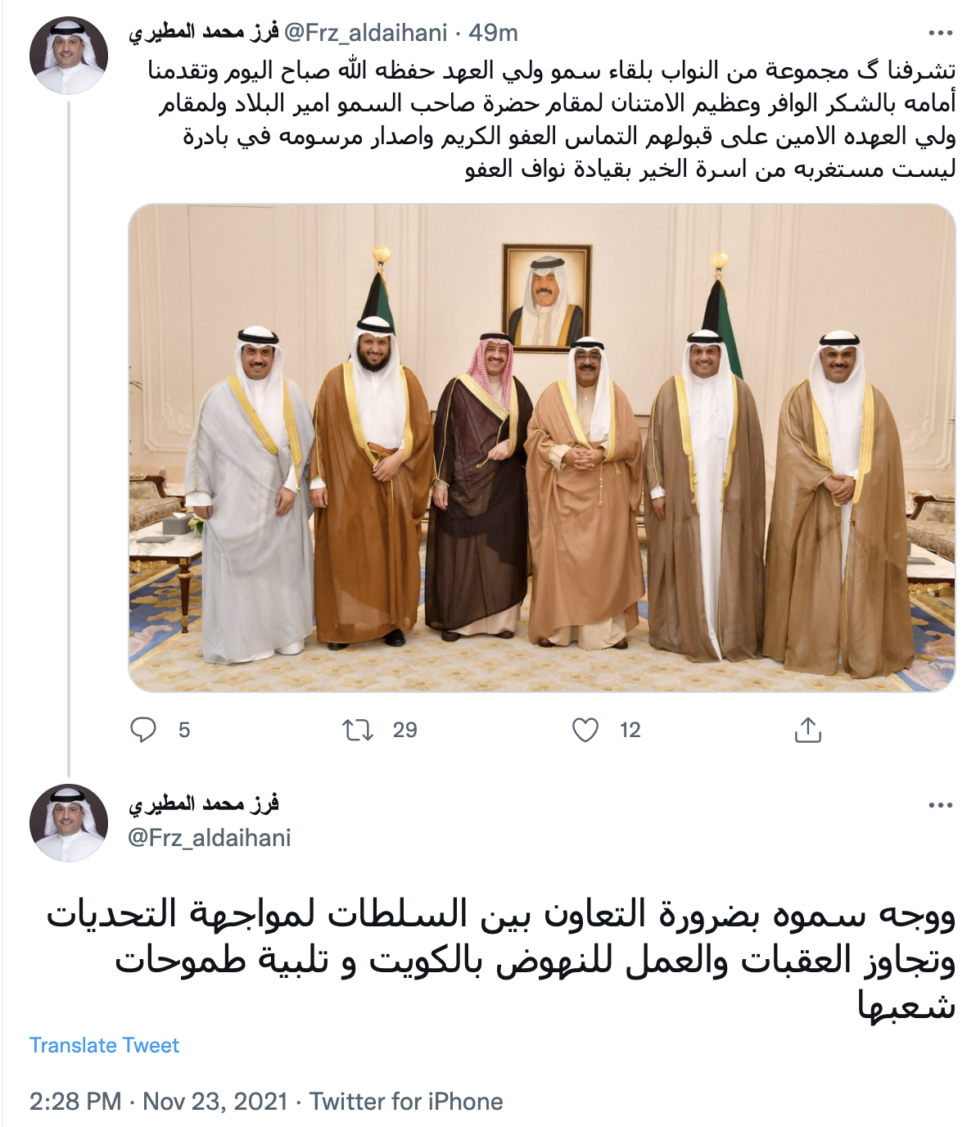Click the retweet arrows icon

[358, 730]
